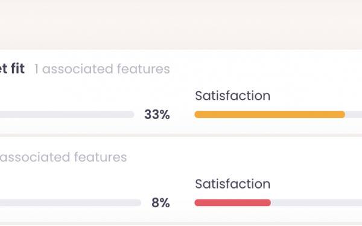Click empty white space right of "1 associated features"
The width and height of the screenshot is (362, 226).
pyautogui.click(x=265, y=69)
